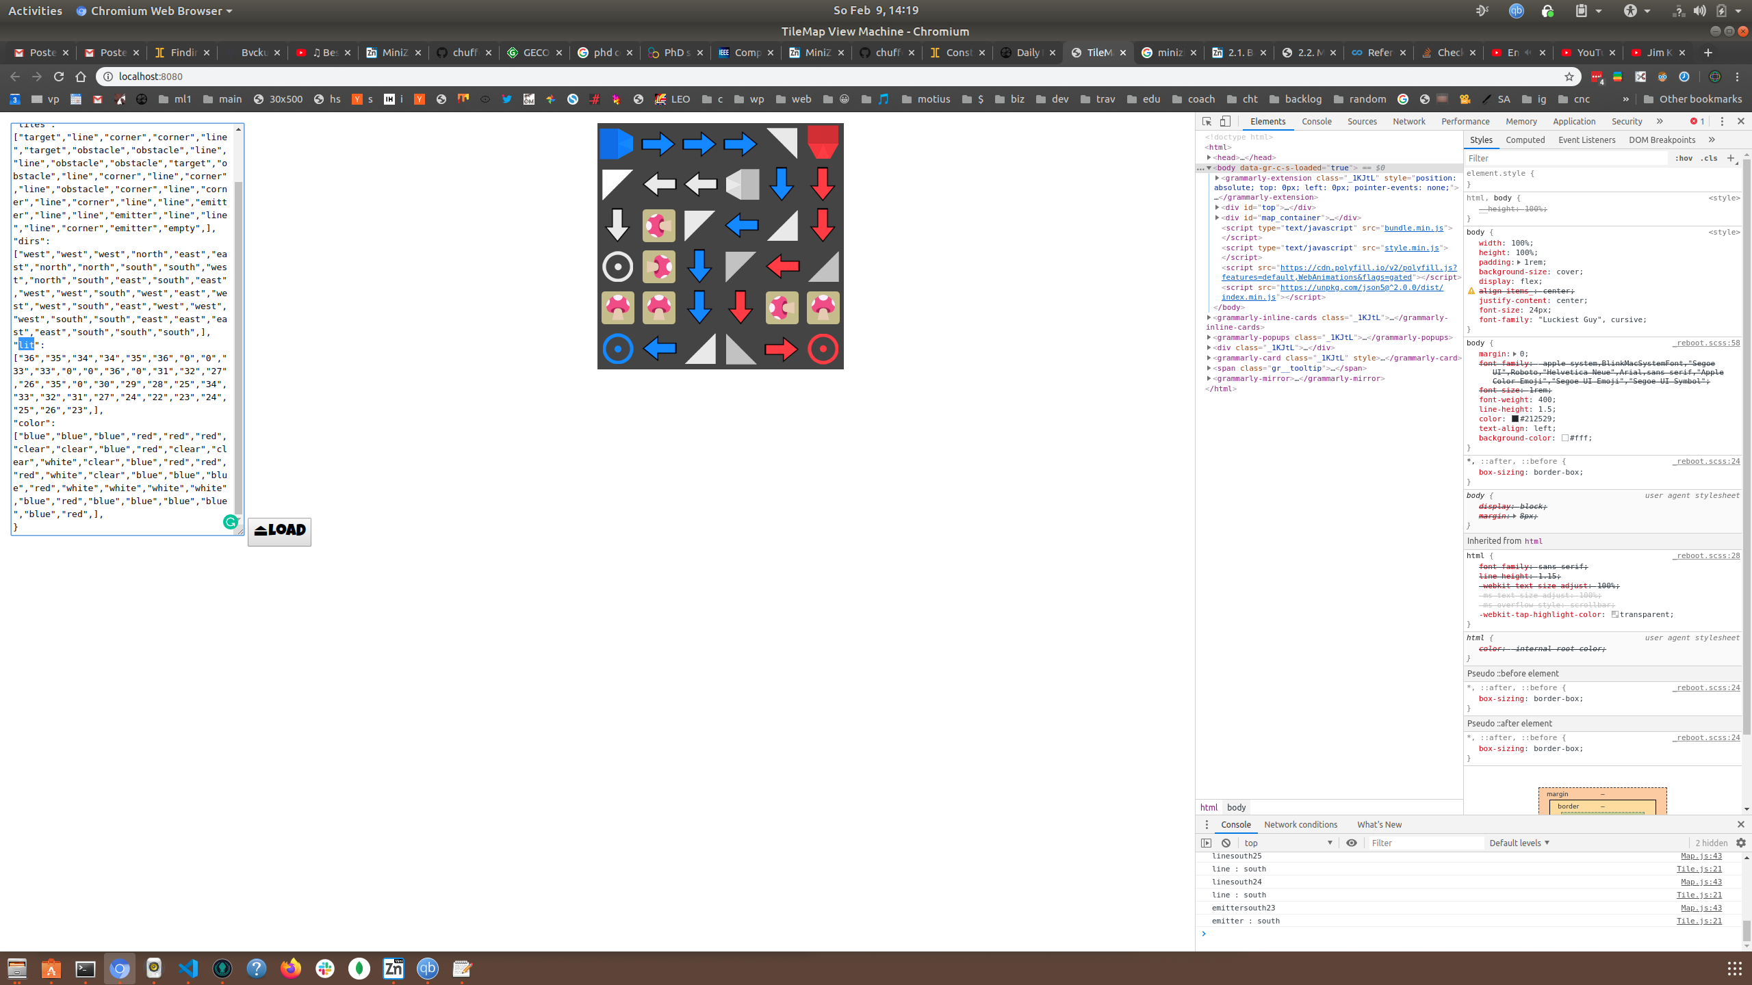Switch to the Network conditions drawer tab

[1300, 824]
